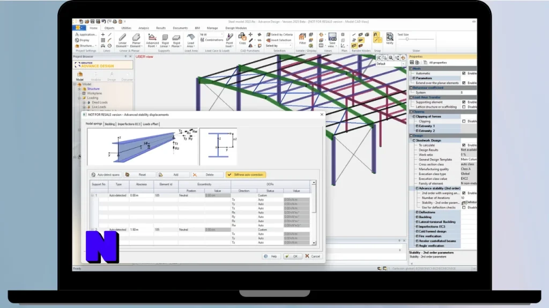The image size is (549, 308).
Task: Open the Analysis ribbon tab
Action: pos(144,28)
